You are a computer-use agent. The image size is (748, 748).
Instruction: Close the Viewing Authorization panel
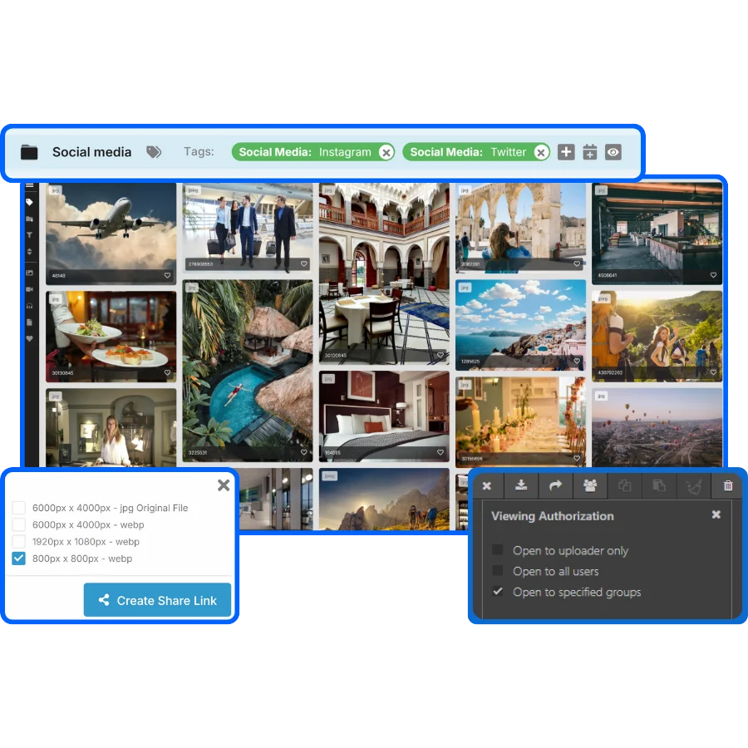pos(716,515)
